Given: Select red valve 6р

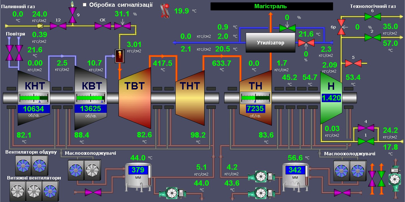Looking at the screenshot, I should (x=341, y=27).
